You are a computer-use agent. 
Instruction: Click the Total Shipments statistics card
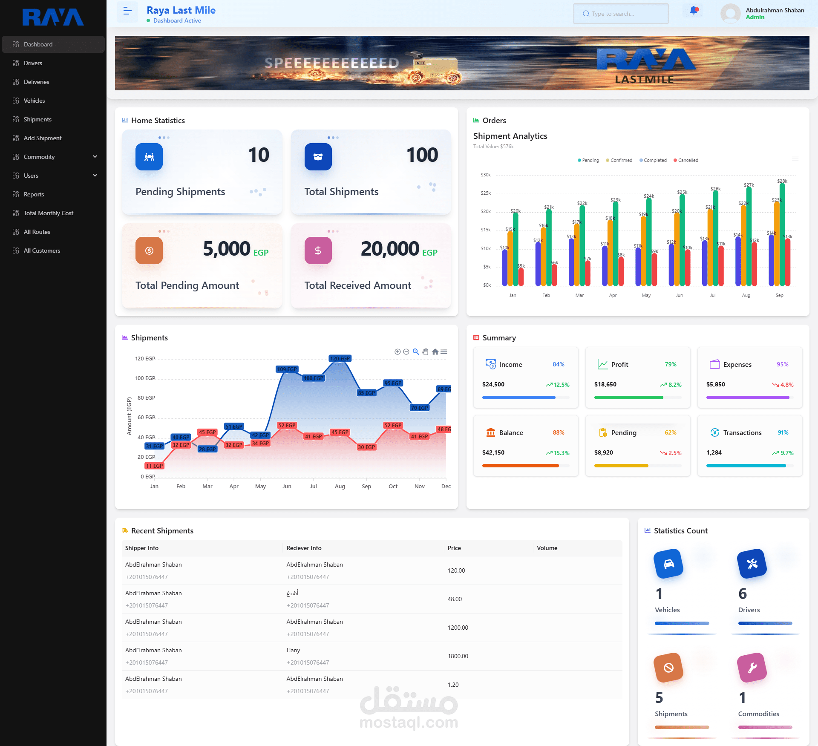coord(371,172)
